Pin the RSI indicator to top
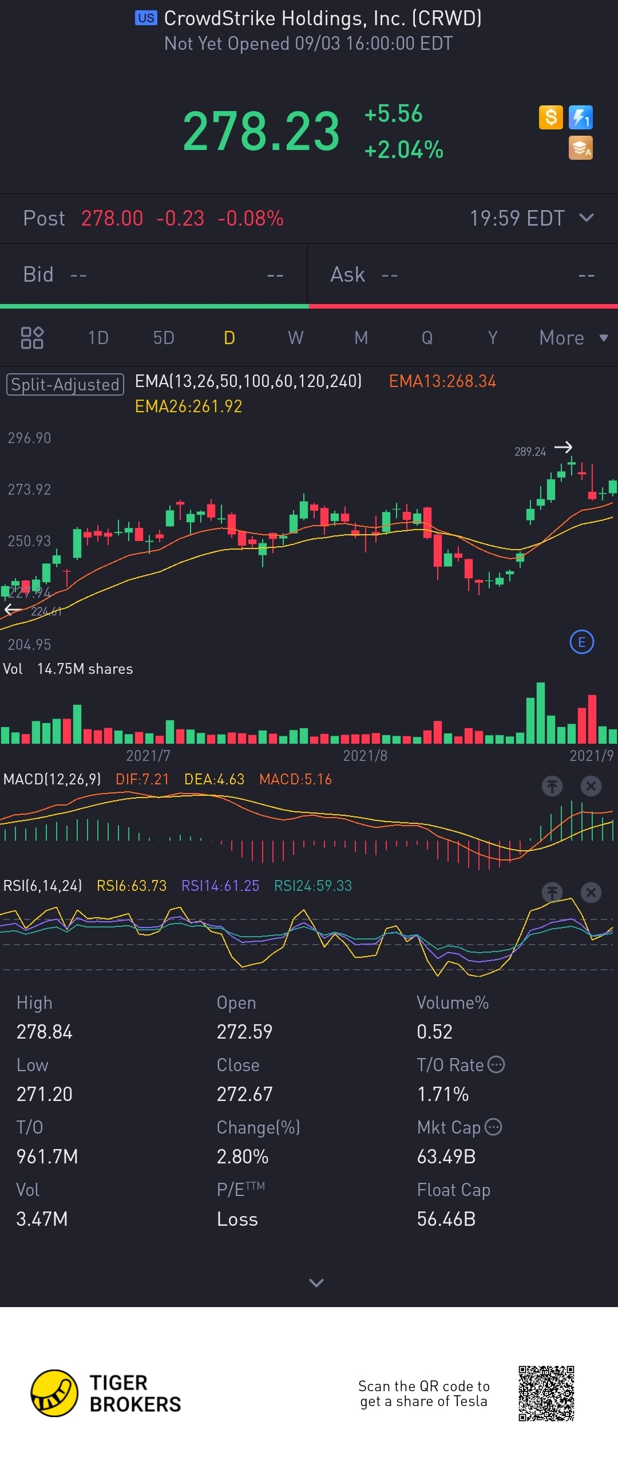 (x=552, y=892)
